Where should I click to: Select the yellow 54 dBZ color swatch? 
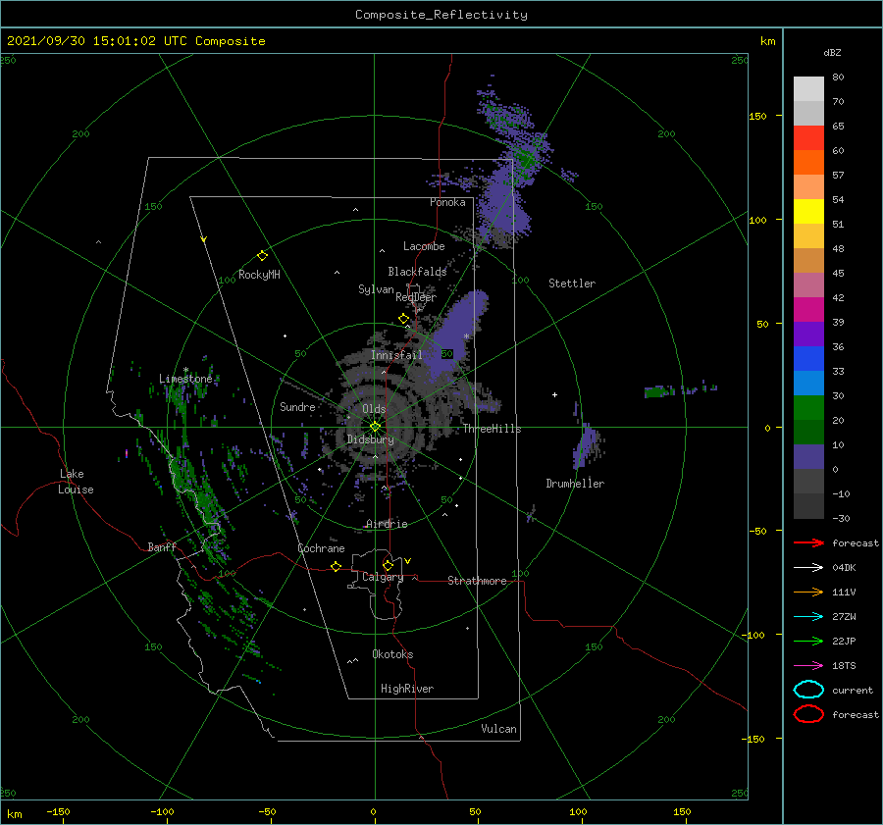[x=808, y=211]
